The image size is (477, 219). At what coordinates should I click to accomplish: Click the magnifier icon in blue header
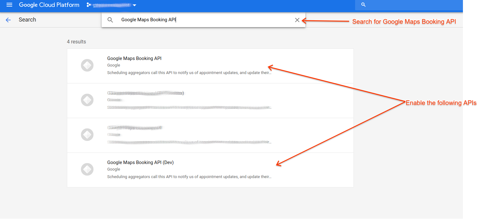pos(363,5)
